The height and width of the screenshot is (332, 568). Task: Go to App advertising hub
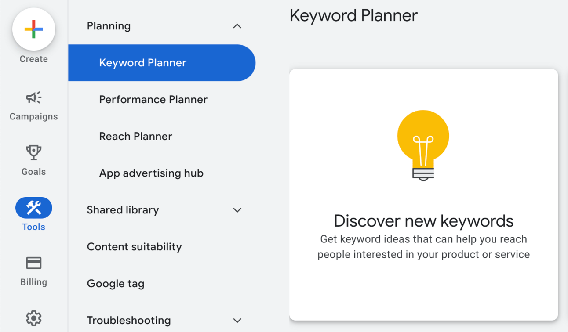[x=151, y=173]
